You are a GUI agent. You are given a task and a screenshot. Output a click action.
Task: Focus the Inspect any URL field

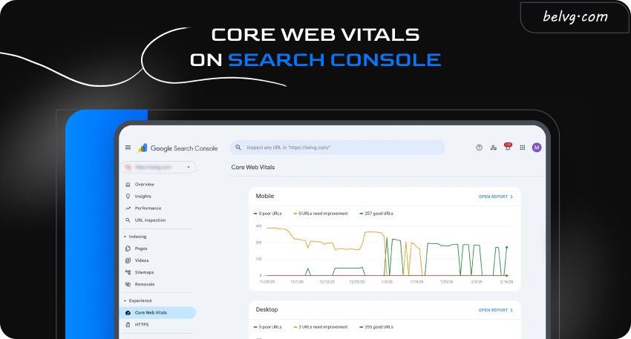point(338,148)
